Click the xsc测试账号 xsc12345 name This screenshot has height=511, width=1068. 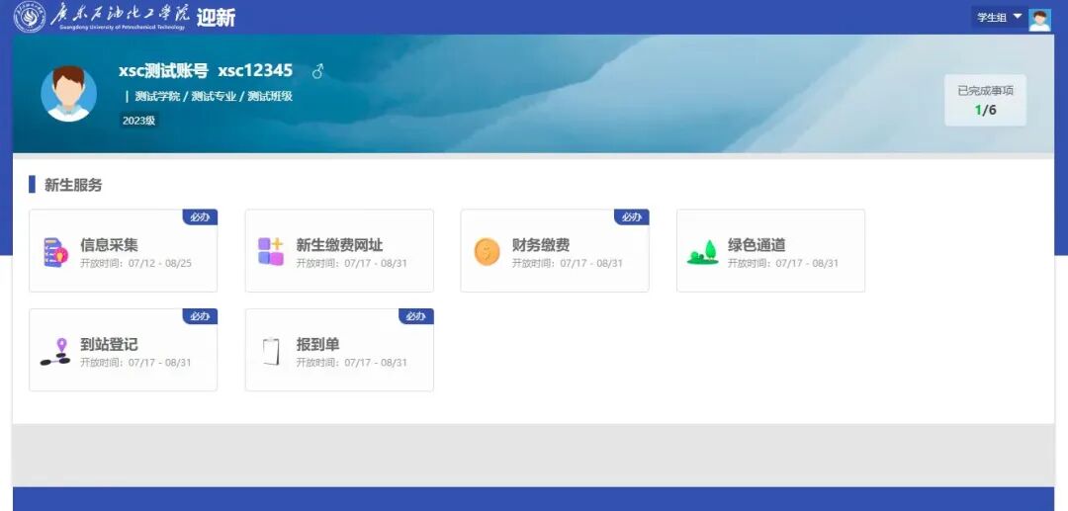206,71
